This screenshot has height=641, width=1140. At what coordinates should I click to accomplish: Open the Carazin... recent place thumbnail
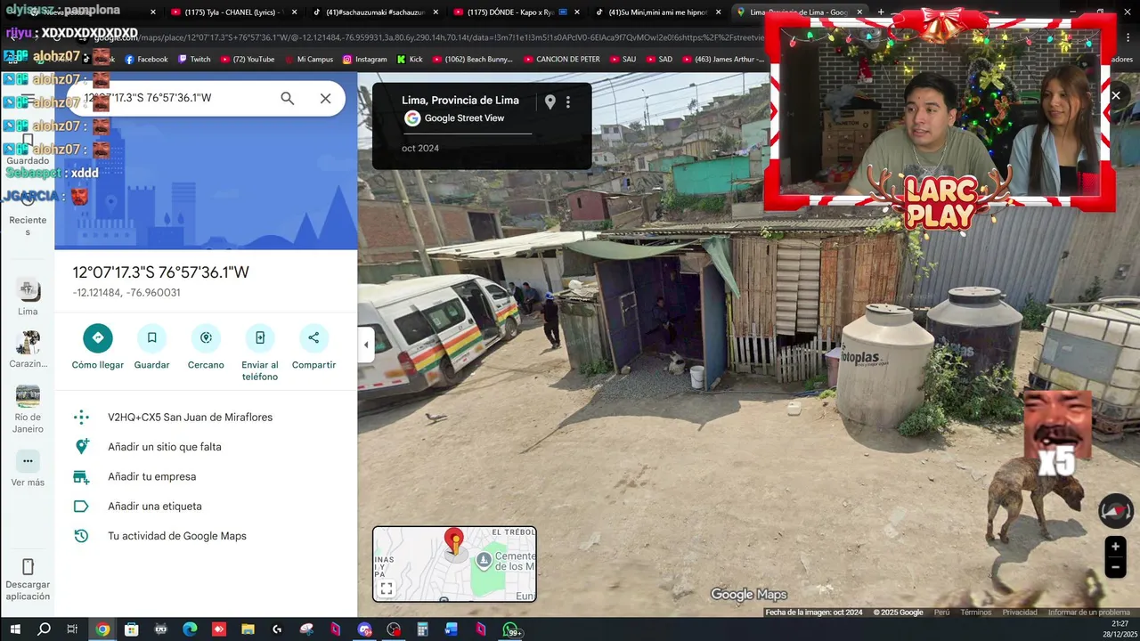point(28,349)
